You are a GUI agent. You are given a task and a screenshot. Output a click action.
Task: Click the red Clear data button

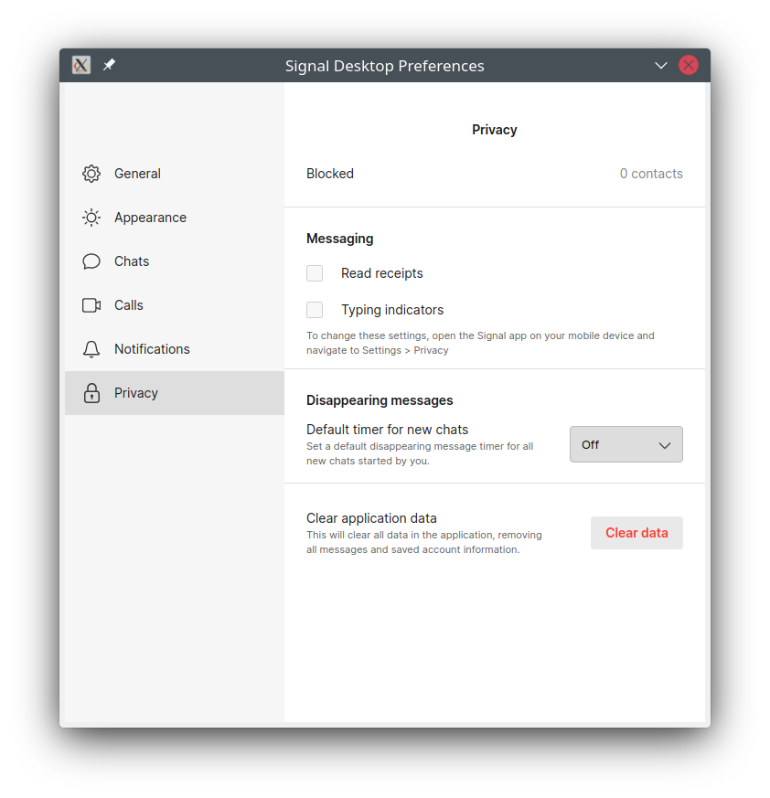coord(636,533)
